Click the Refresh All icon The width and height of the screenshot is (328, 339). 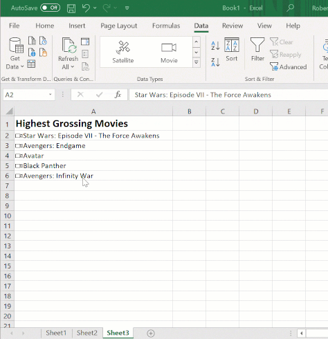pyautogui.click(x=69, y=45)
